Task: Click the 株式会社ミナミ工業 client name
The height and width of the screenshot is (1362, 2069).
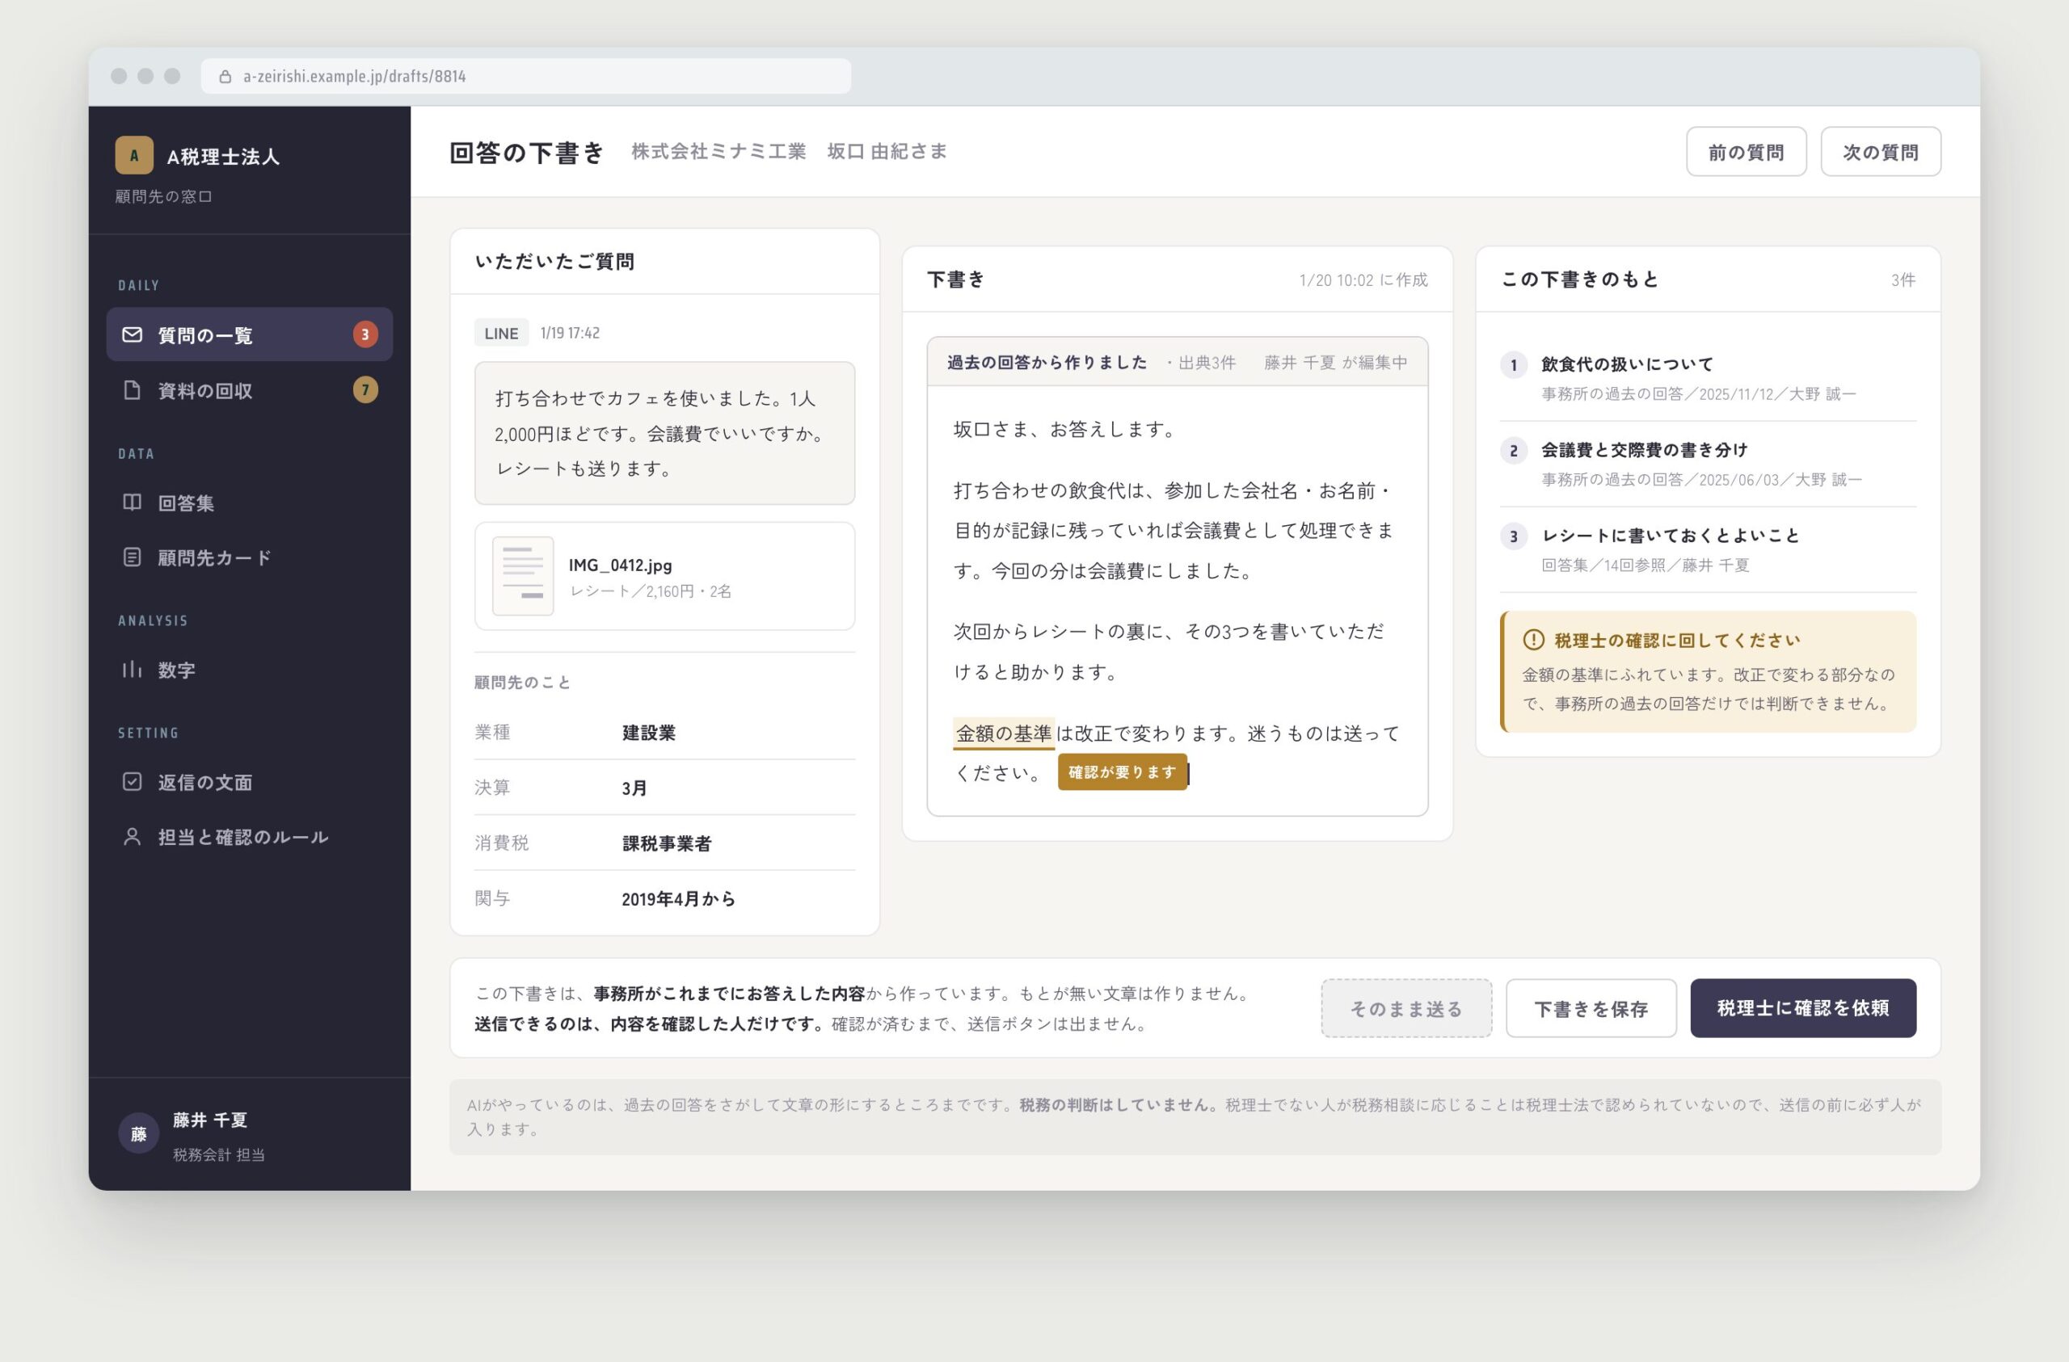Action: tap(718, 151)
